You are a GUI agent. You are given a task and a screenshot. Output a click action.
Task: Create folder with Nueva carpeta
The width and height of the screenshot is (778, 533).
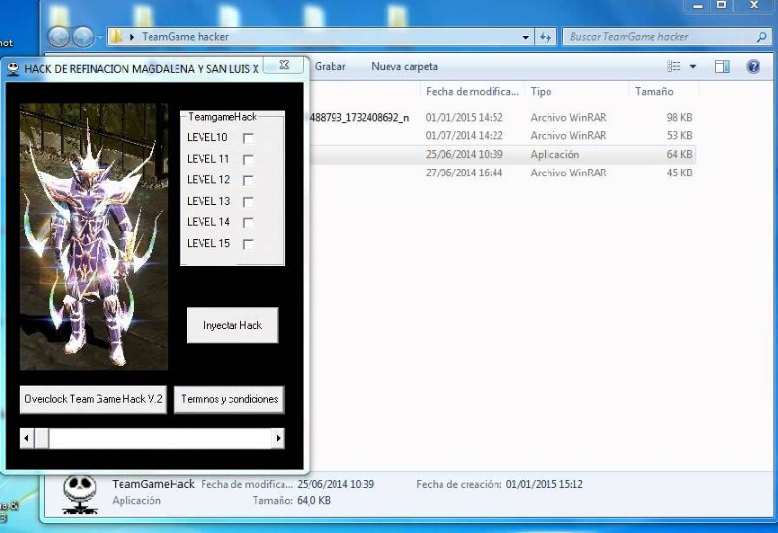pos(405,67)
